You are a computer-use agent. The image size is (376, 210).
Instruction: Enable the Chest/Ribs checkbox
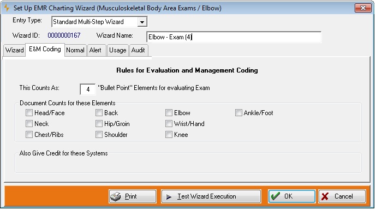coord(29,135)
